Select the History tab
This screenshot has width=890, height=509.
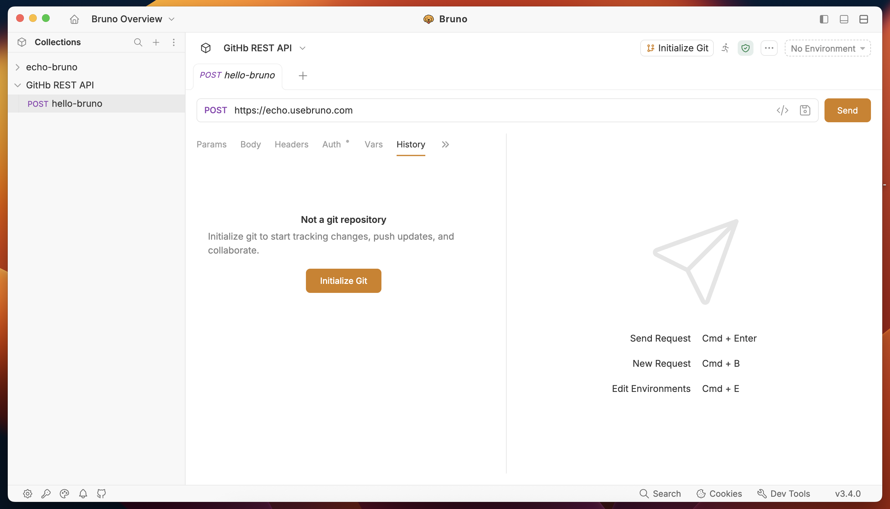(x=411, y=145)
